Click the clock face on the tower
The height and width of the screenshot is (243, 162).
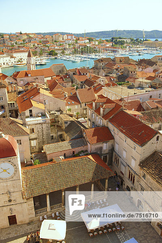(6, 171)
